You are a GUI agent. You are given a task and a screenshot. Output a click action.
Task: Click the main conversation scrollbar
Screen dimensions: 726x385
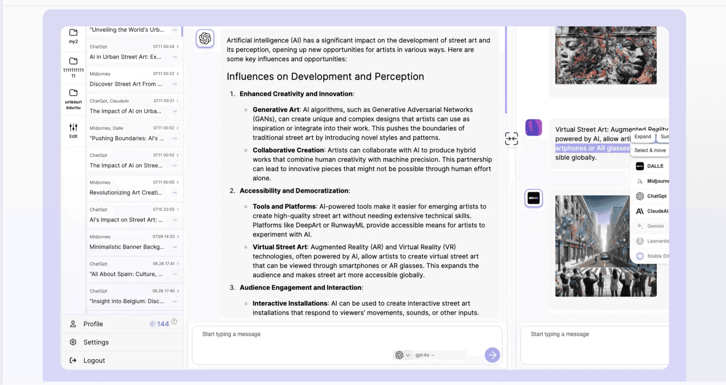[506, 70]
